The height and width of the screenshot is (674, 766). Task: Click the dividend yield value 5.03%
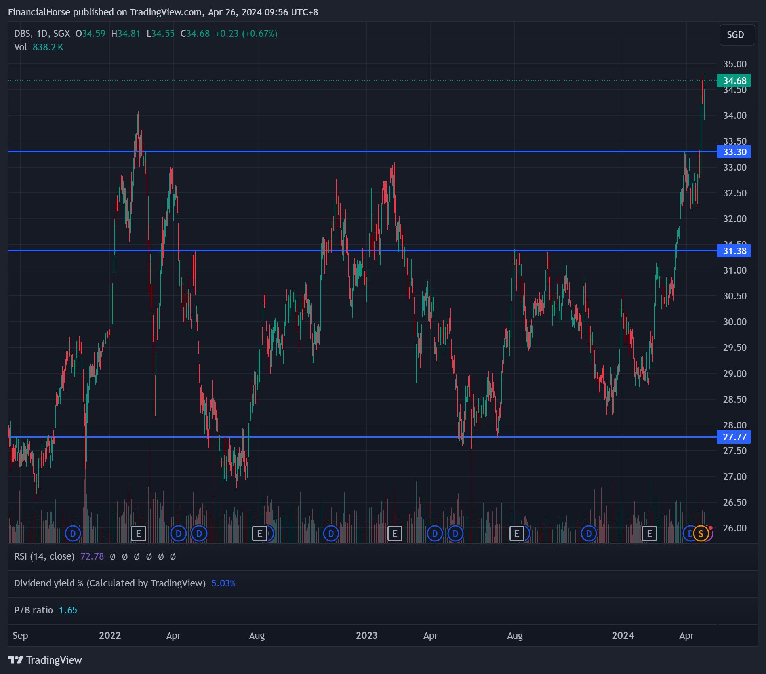tap(223, 583)
